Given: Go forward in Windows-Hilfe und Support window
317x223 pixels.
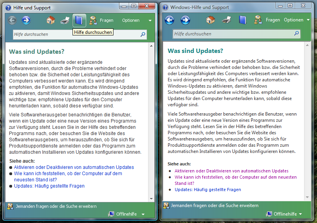Looking at the screenshot, I should click(185, 20).
